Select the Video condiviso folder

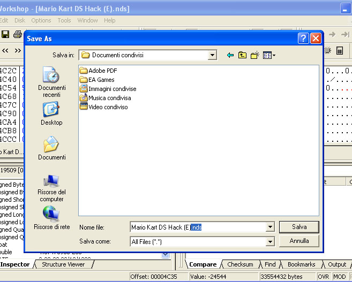tap(104, 107)
